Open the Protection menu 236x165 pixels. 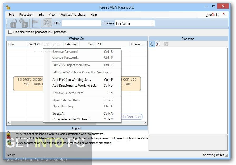[26, 15]
